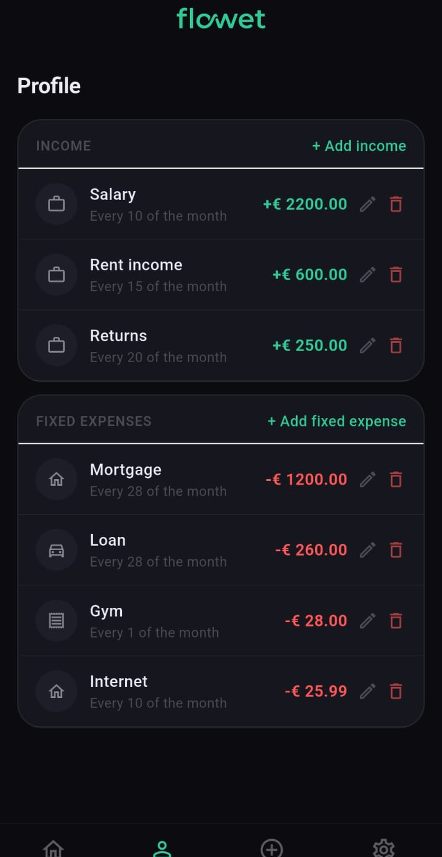Edit the Returns income entry
This screenshot has height=857, width=442.
(368, 345)
